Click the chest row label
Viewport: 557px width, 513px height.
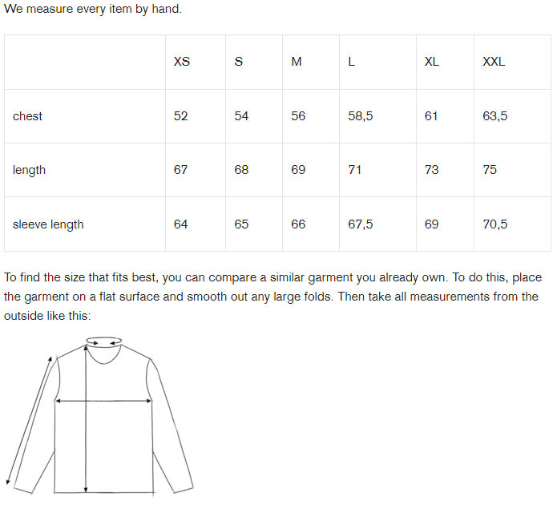27,116
